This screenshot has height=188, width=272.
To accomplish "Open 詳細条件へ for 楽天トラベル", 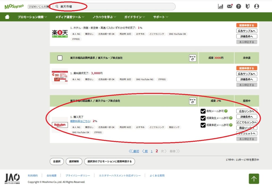I will click(x=247, y=36).
